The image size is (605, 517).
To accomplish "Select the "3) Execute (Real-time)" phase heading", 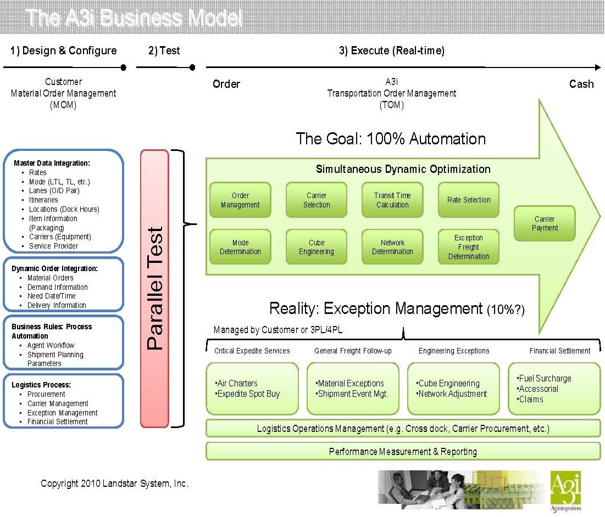I will 392,50.
